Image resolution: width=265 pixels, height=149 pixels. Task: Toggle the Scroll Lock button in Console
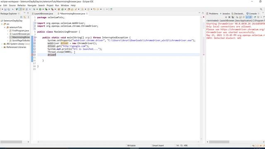pos(240,17)
